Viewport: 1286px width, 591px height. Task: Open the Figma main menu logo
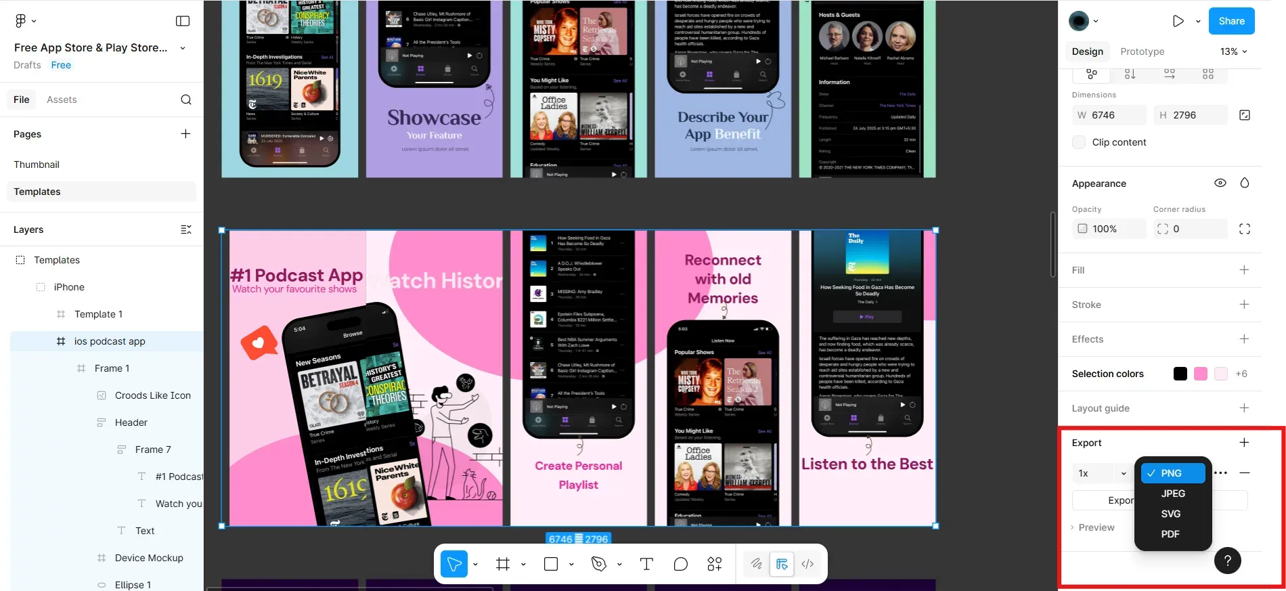[21, 21]
